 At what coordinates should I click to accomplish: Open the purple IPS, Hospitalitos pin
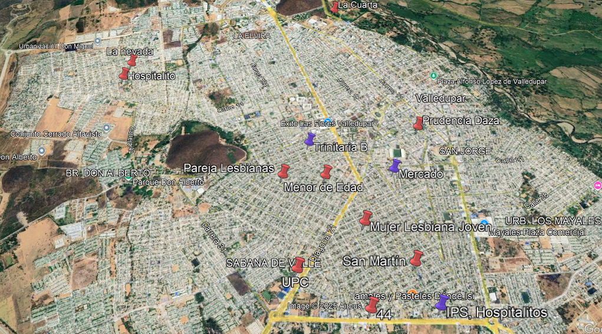coord(442,302)
